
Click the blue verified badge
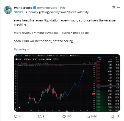(x=35, y=8)
